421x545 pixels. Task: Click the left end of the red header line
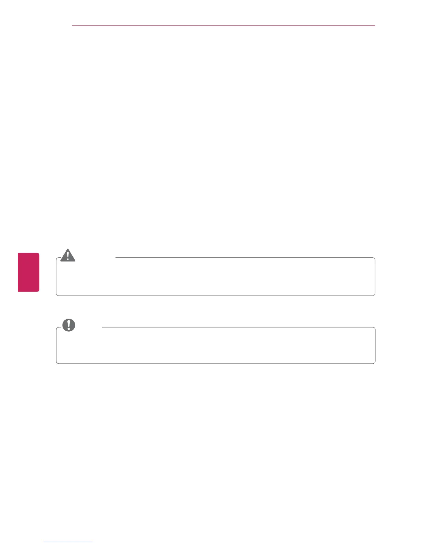(x=73, y=25)
